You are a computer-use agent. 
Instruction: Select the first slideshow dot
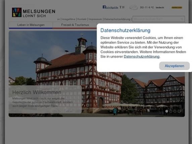[166, 111]
